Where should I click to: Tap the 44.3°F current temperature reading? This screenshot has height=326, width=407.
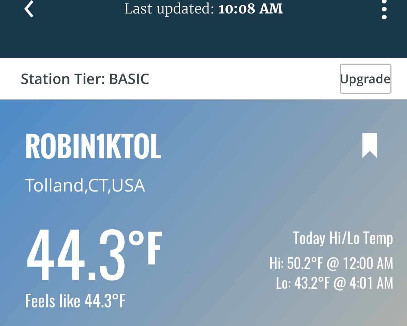coord(95,255)
